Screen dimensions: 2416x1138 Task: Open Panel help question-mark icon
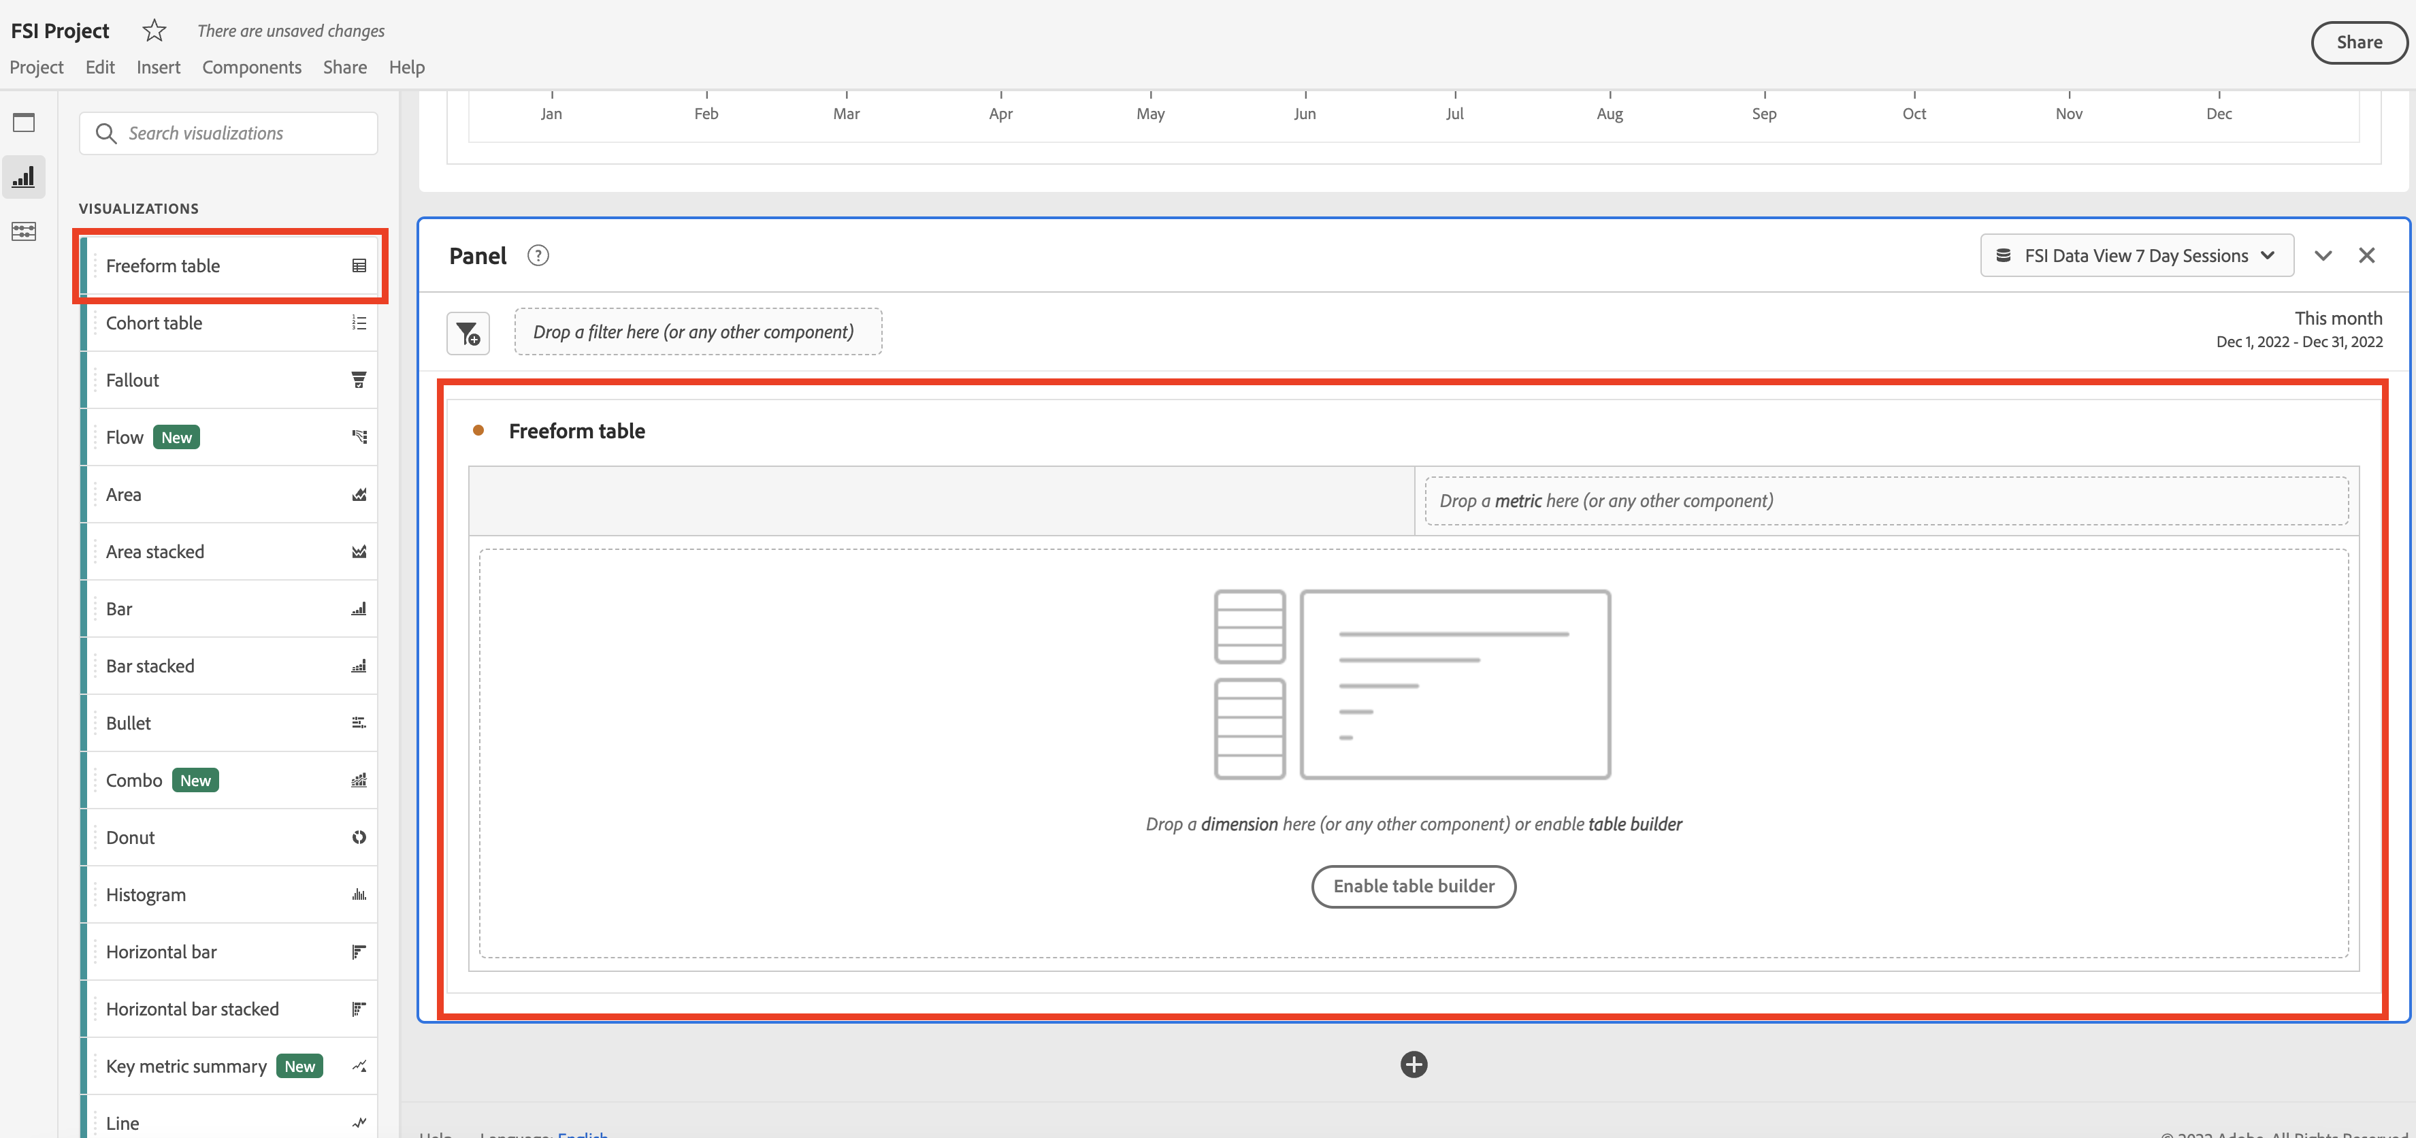pyautogui.click(x=538, y=256)
